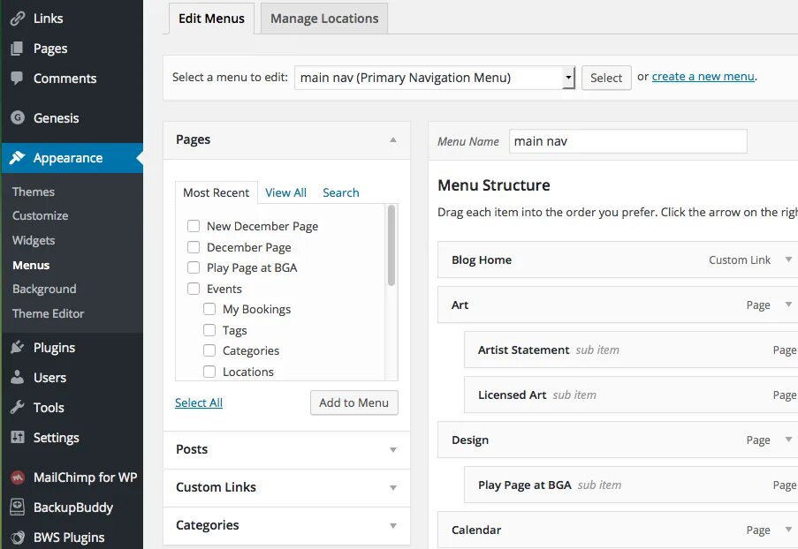Open Comments via speech bubble icon
The height and width of the screenshot is (549, 798).
point(18,79)
